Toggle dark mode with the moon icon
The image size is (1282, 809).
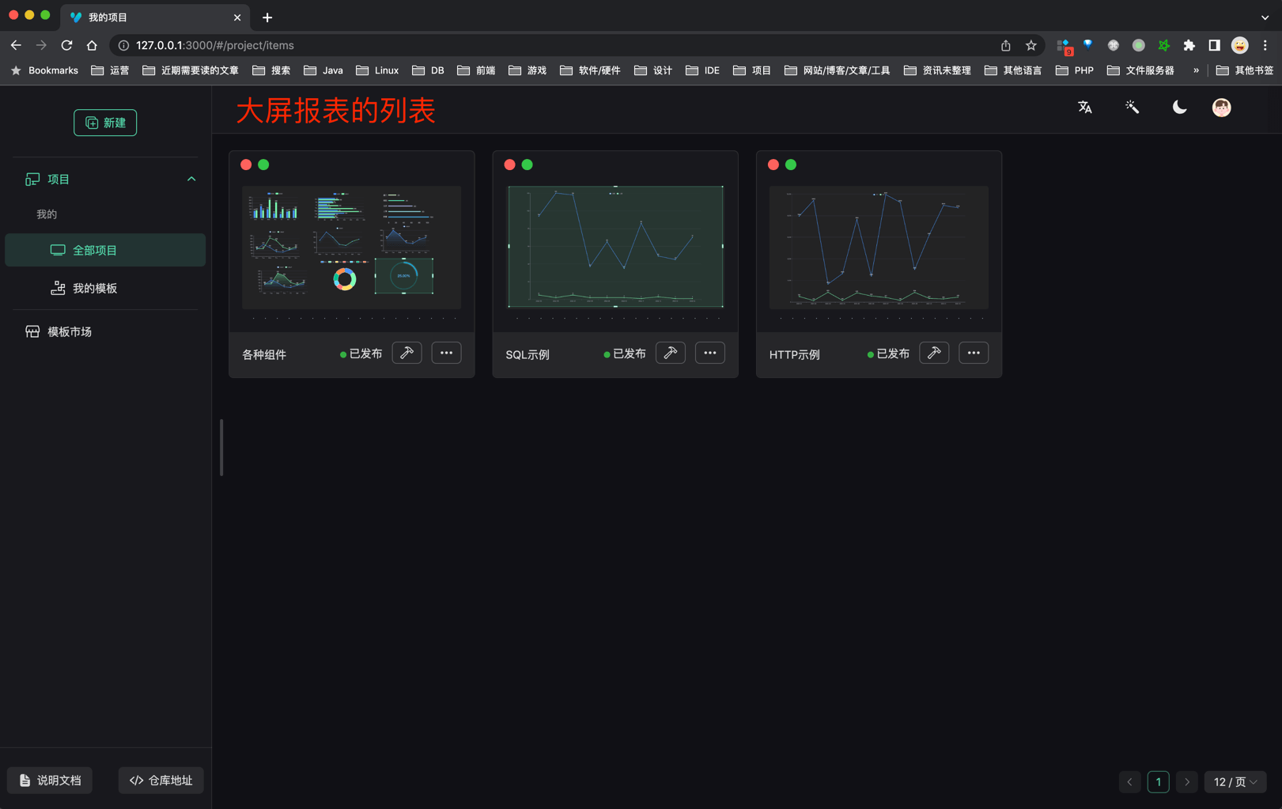coord(1179,108)
